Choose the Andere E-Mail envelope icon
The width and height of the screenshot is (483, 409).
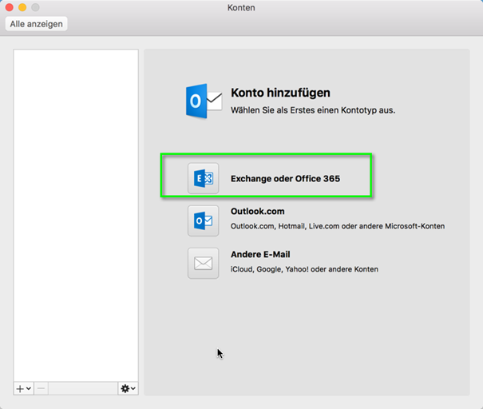click(203, 263)
